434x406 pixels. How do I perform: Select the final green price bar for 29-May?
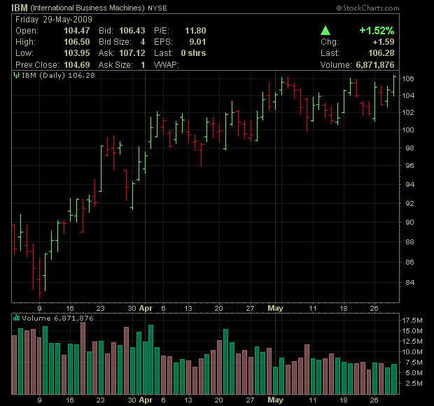click(394, 86)
